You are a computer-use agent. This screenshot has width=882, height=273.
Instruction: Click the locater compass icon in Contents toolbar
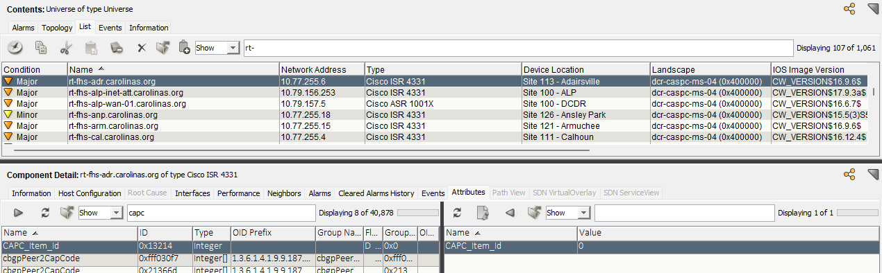(x=15, y=48)
